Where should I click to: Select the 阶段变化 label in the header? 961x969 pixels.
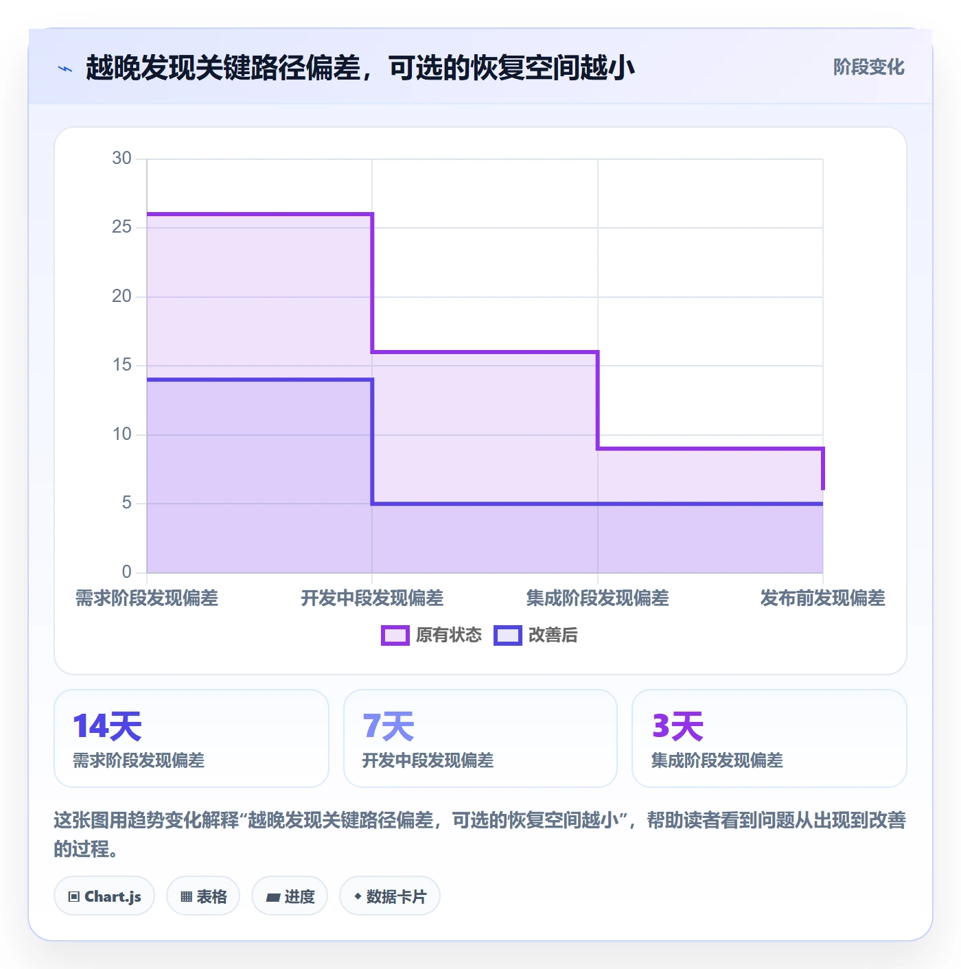(868, 67)
